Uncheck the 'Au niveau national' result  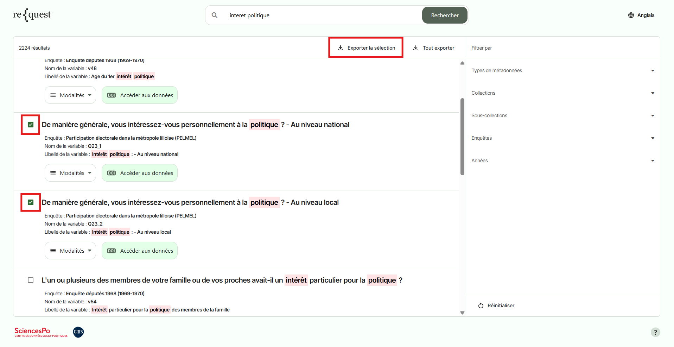(x=31, y=125)
